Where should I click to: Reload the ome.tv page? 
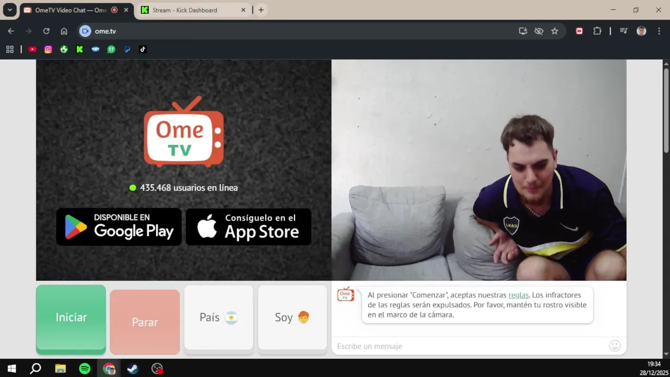pos(46,31)
